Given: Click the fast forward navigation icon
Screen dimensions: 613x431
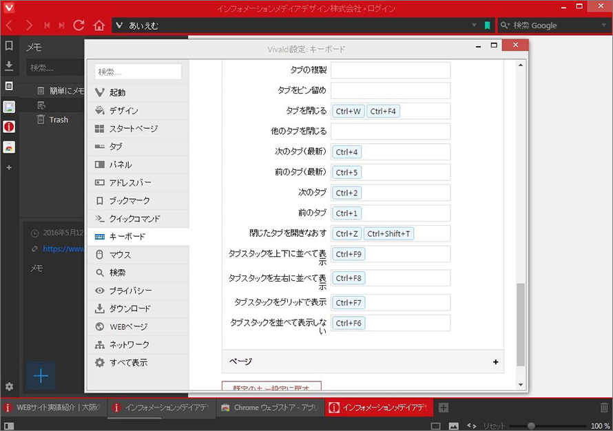Looking at the screenshot, I should (61, 25).
